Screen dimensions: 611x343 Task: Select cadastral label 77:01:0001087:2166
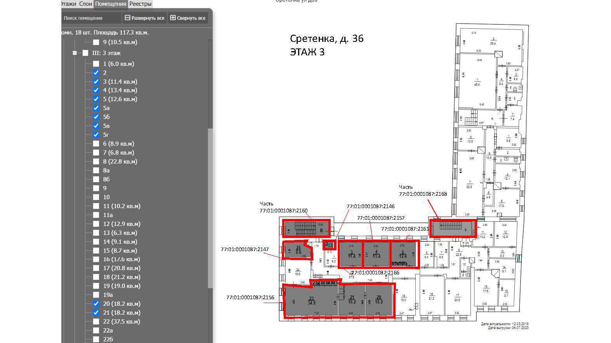click(x=375, y=273)
